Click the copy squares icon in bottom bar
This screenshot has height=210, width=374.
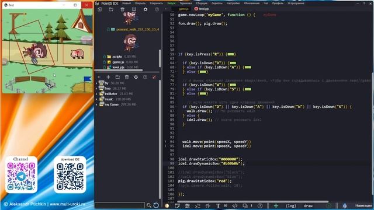click(245, 206)
